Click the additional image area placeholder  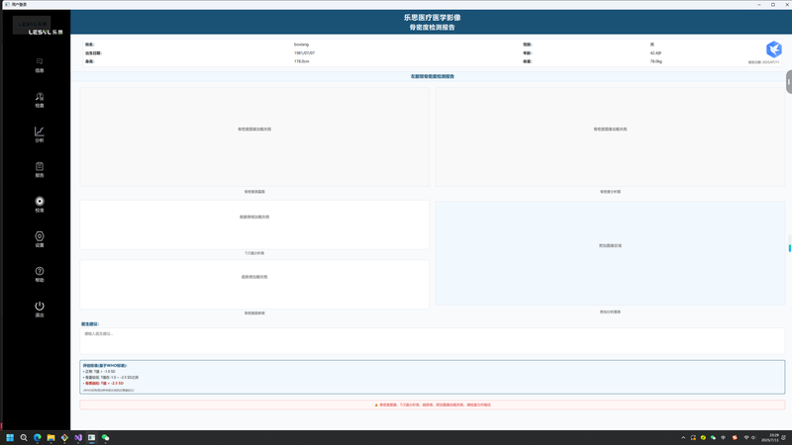pyautogui.click(x=610, y=253)
